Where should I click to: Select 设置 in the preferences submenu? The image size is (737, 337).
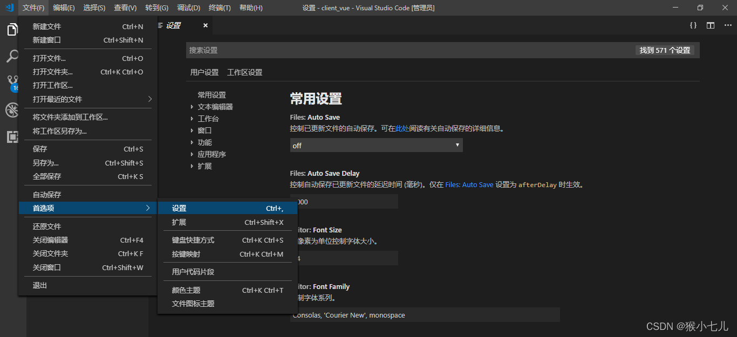click(x=227, y=208)
